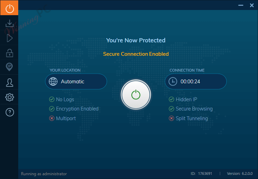Viewport: 258px width, 179px height.
Task: Click the "Running as administrator" status text
Action: [x=44, y=174]
